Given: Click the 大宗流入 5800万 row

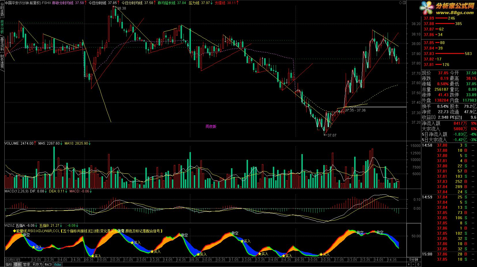Looking at the screenshot, I should click(449, 129).
